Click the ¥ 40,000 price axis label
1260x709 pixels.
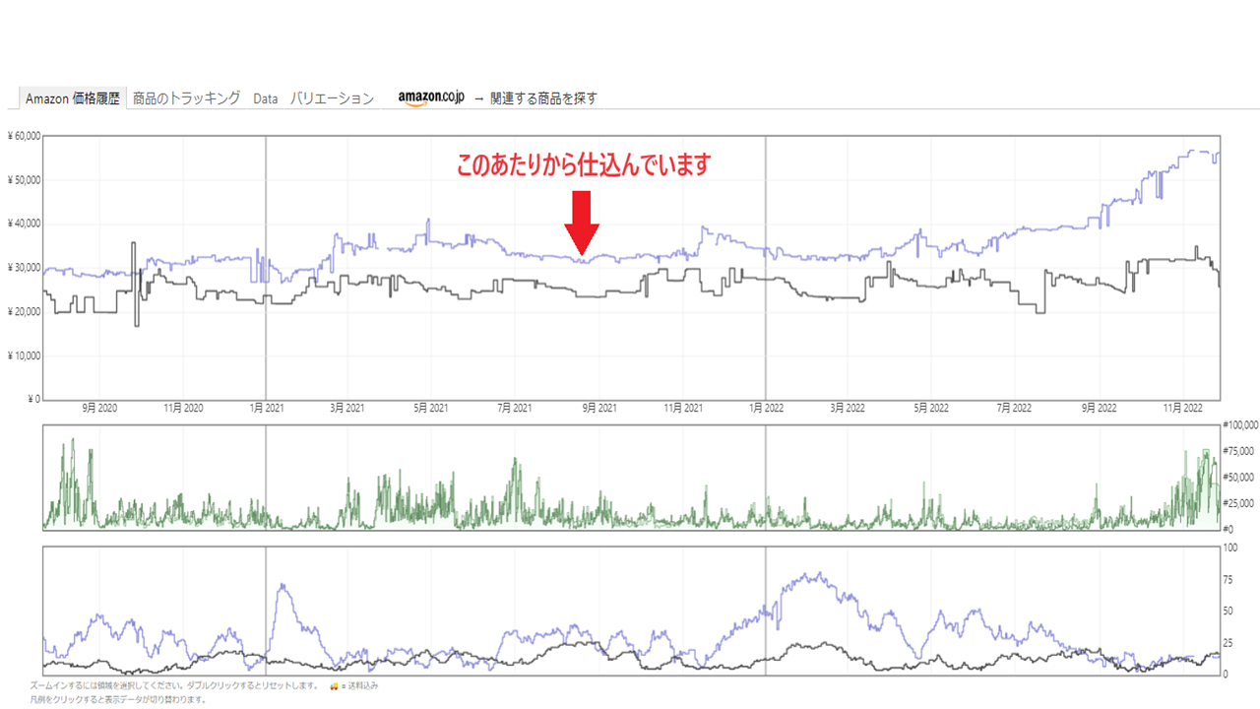click(x=23, y=224)
